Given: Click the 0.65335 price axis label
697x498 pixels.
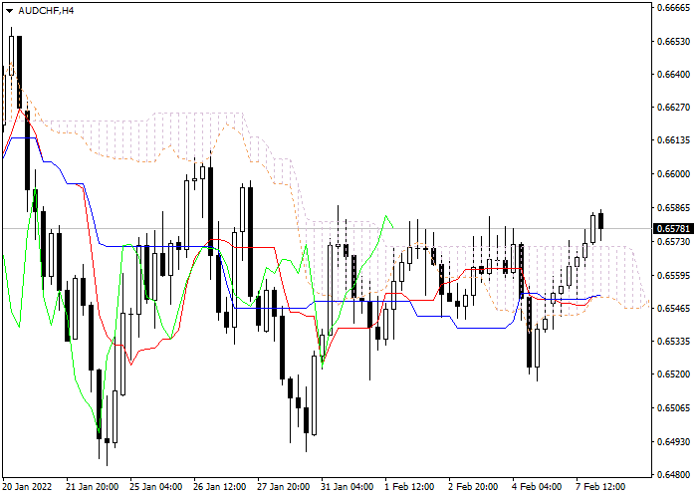Looking at the screenshot, I should (673, 341).
